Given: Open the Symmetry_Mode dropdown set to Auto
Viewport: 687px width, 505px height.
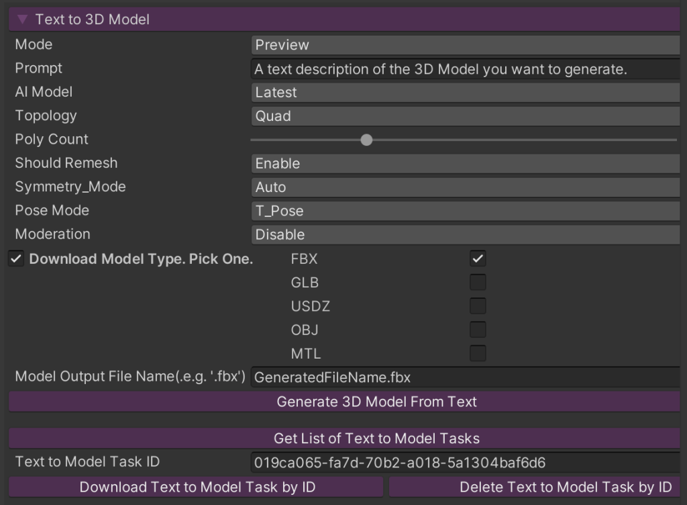Looking at the screenshot, I should click(x=466, y=187).
